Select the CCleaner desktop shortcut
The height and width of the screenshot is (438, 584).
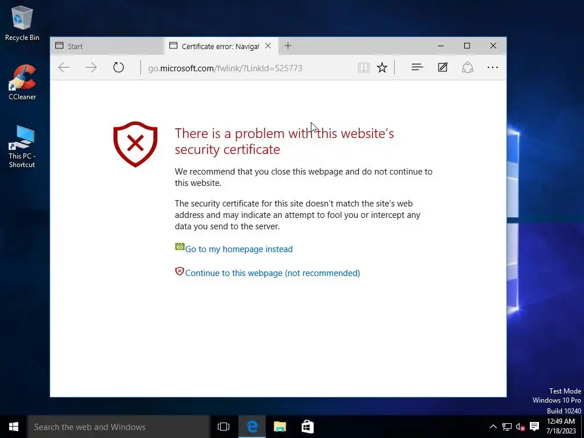tap(22, 82)
